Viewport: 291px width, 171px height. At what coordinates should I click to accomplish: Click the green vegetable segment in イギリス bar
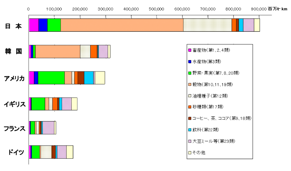pos(38,104)
